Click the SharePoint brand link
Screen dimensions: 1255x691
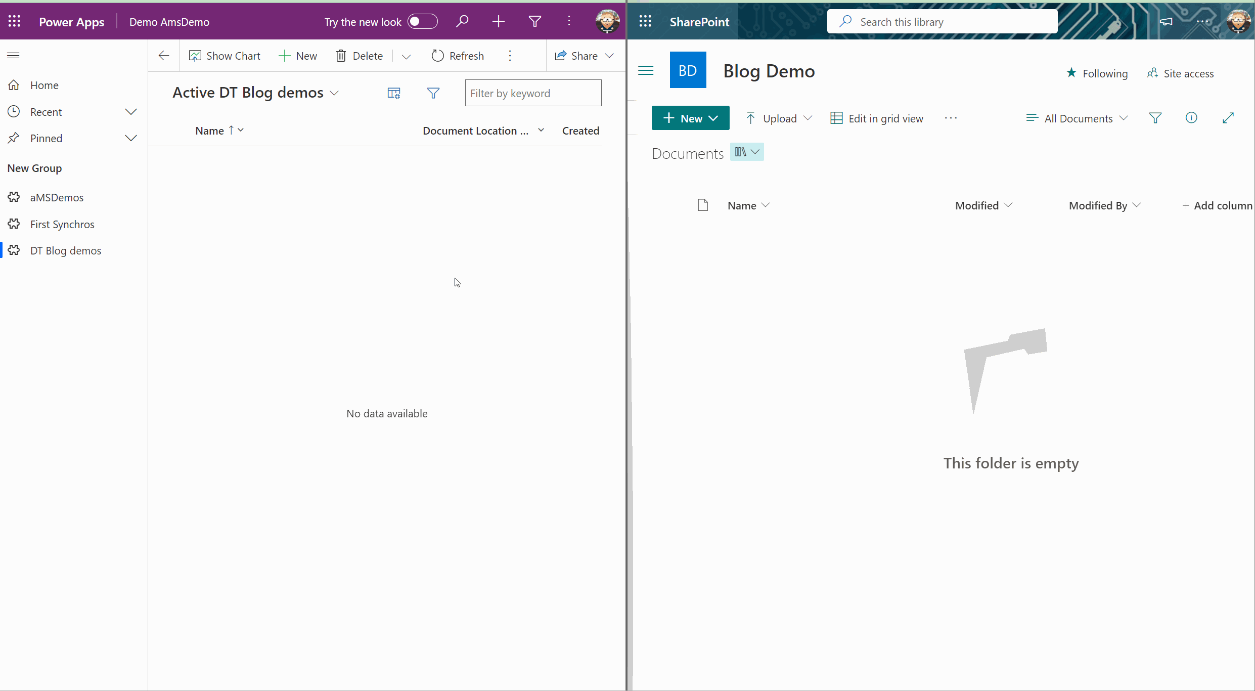[x=699, y=22]
